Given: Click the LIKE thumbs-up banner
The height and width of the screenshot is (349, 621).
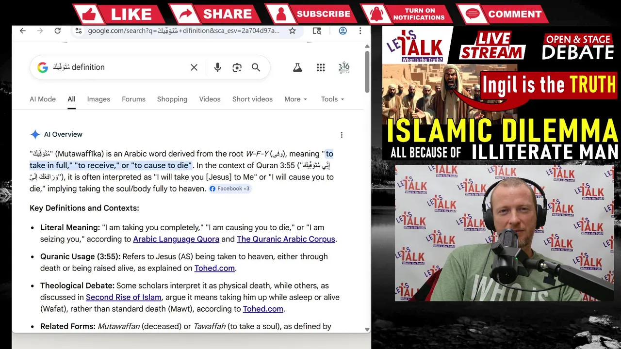Looking at the screenshot, I should (119, 14).
